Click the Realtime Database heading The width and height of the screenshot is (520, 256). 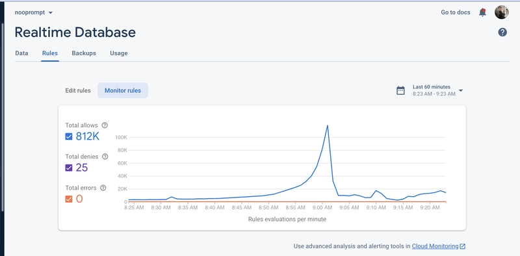pyautogui.click(x=75, y=32)
